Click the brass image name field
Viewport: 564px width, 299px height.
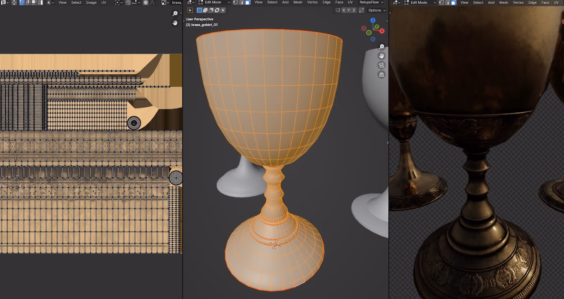click(177, 2)
